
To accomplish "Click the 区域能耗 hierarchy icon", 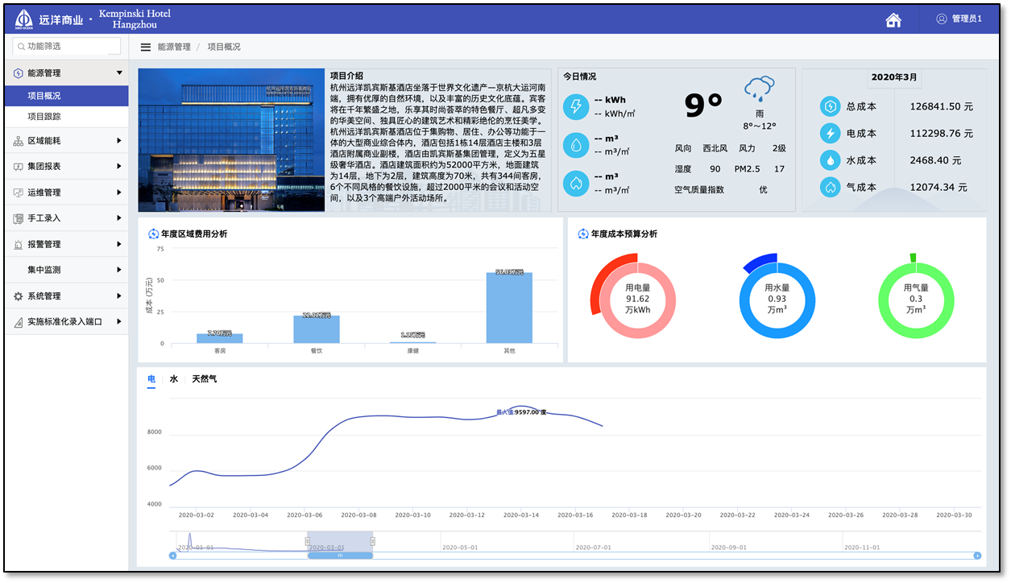I will pos(19,141).
